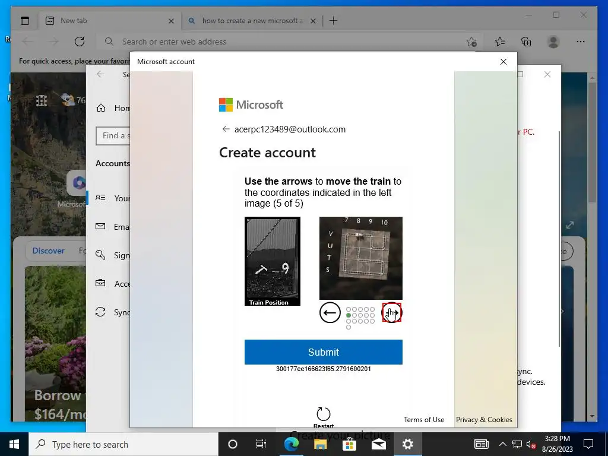Open Edge Collections
The height and width of the screenshot is (456, 608).
526,42
